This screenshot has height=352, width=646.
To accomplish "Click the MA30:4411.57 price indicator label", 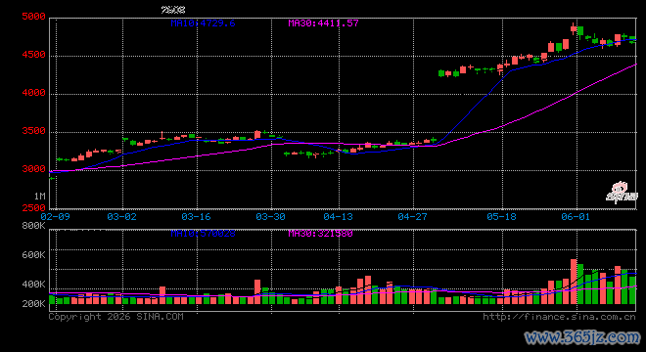I will coord(323,23).
